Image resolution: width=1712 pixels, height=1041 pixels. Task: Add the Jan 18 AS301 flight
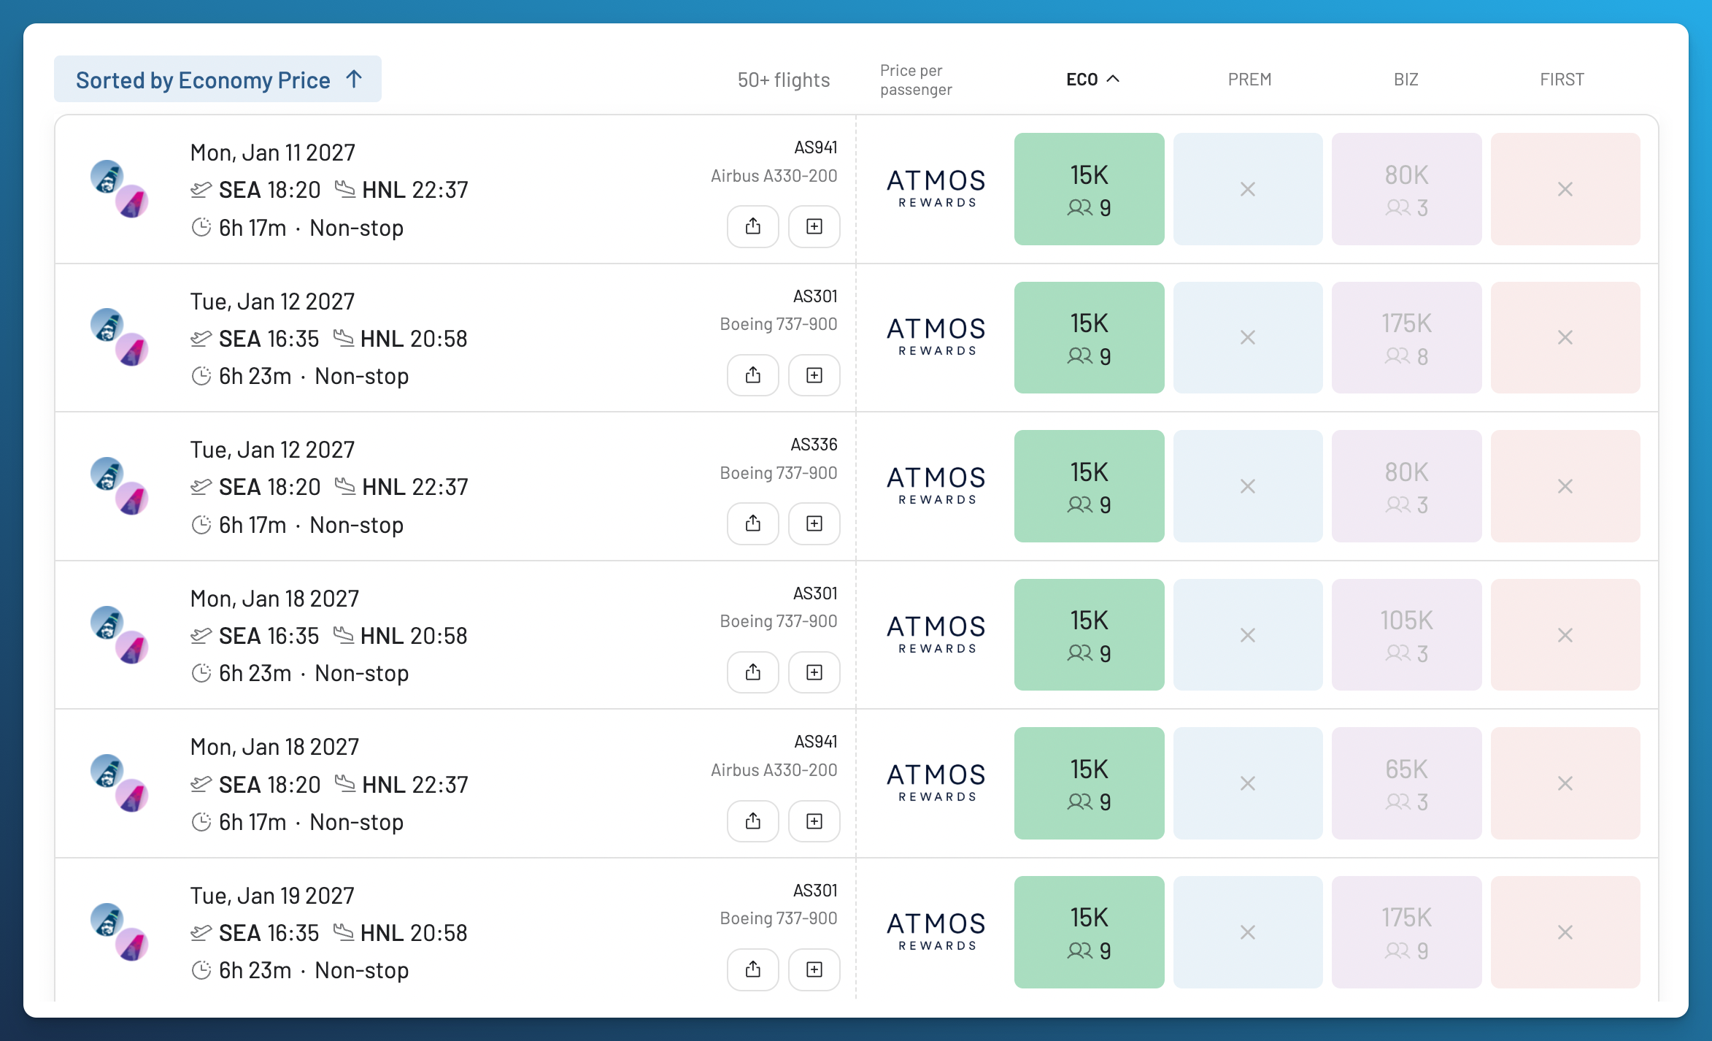click(814, 672)
